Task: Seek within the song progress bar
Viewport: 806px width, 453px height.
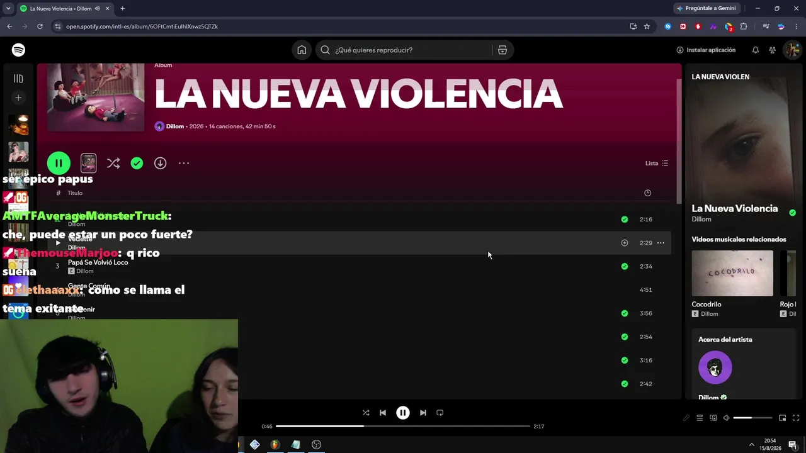Action: point(403,426)
